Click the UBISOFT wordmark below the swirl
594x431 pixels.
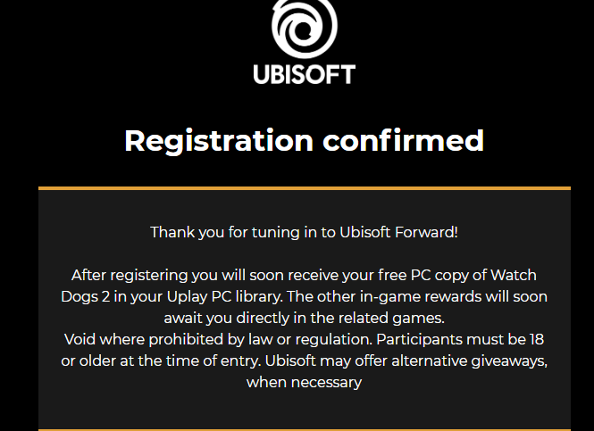tap(304, 73)
